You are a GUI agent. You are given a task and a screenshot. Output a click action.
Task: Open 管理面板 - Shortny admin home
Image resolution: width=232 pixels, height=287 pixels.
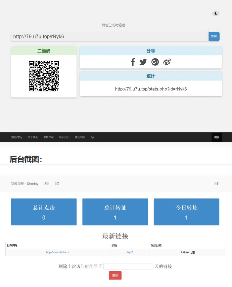pyautogui.click(x=25, y=184)
